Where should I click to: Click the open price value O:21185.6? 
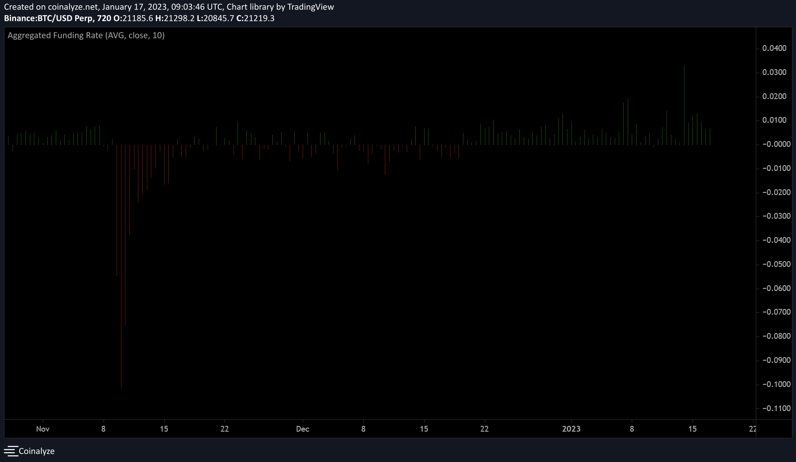coord(133,18)
